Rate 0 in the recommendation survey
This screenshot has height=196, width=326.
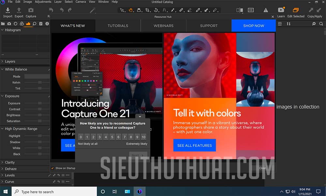[81, 137]
